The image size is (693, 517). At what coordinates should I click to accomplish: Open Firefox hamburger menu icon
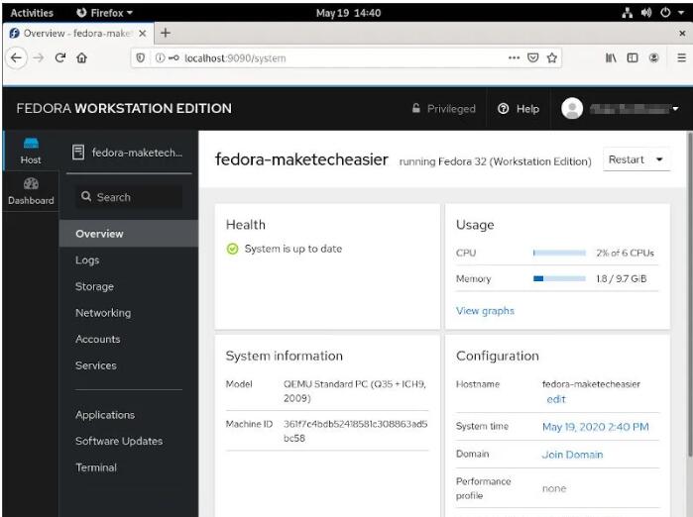(681, 58)
